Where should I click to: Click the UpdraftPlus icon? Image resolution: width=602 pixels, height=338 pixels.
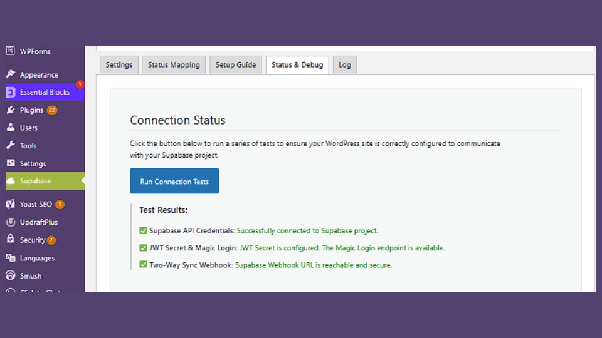[x=11, y=222]
